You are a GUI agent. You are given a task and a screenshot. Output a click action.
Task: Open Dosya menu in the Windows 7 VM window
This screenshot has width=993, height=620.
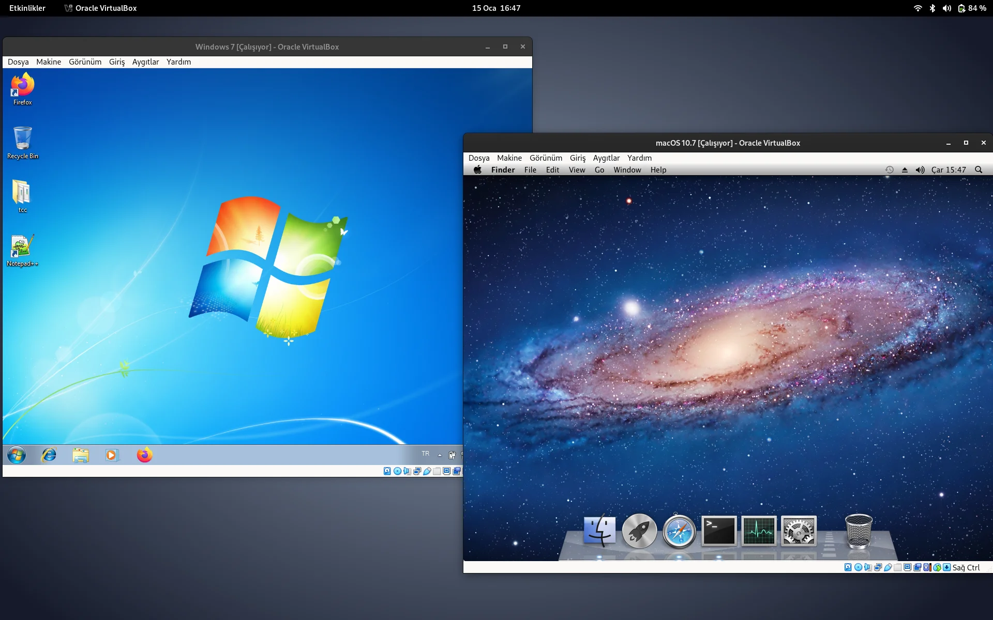(18, 62)
